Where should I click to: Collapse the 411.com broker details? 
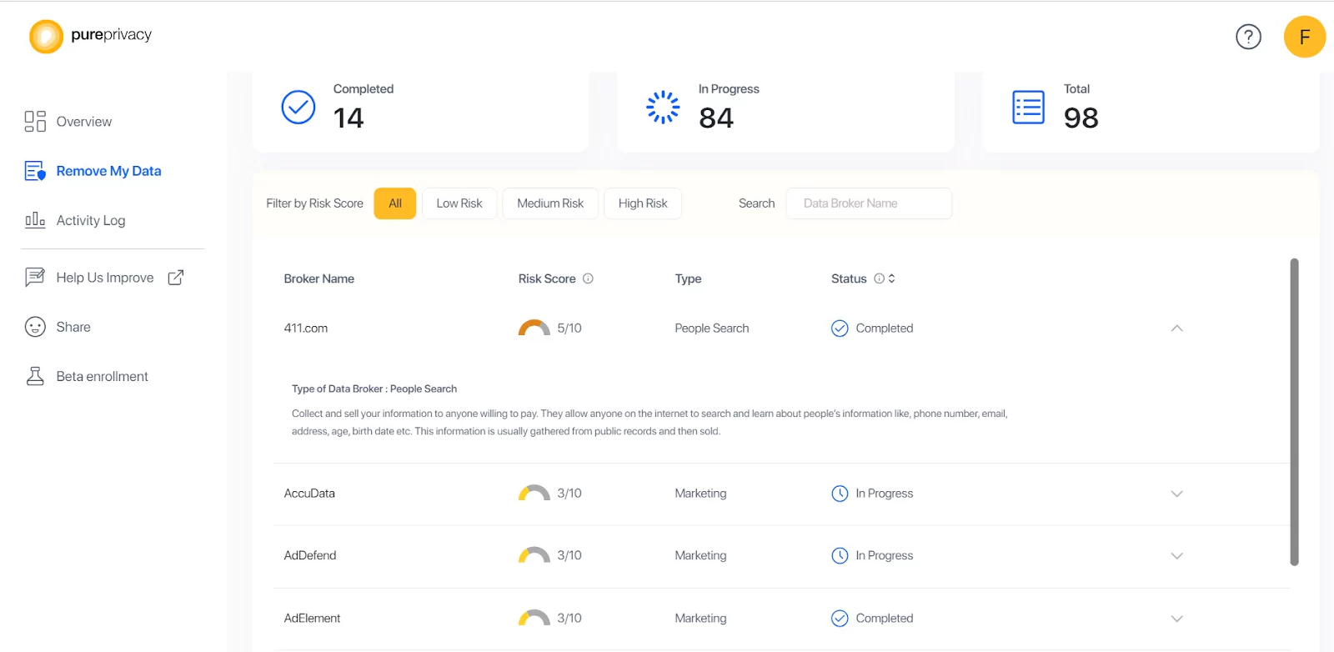click(x=1176, y=329)
